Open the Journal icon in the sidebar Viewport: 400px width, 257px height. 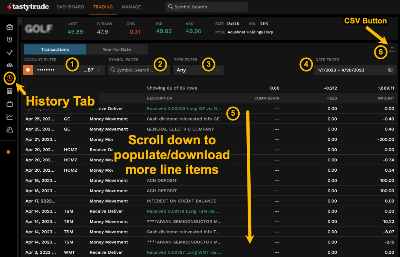point(9,91)
